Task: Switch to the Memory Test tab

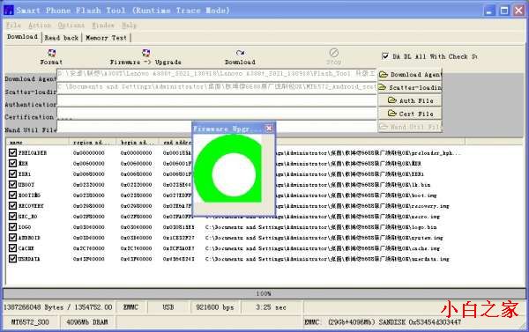Action: (106, 38)
